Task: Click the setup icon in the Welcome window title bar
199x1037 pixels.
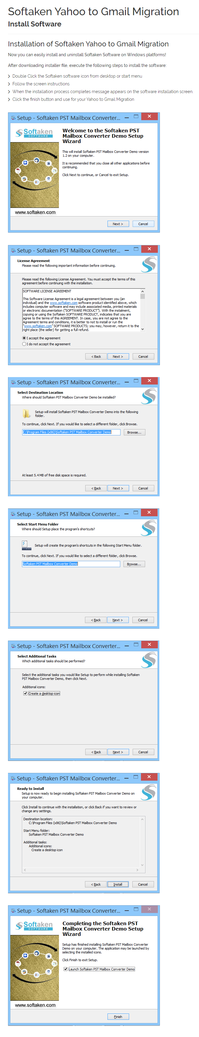Action: [x=13, y=118]
